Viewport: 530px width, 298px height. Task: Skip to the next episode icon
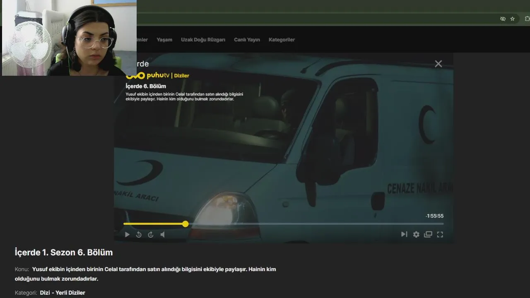coord(404,234)
